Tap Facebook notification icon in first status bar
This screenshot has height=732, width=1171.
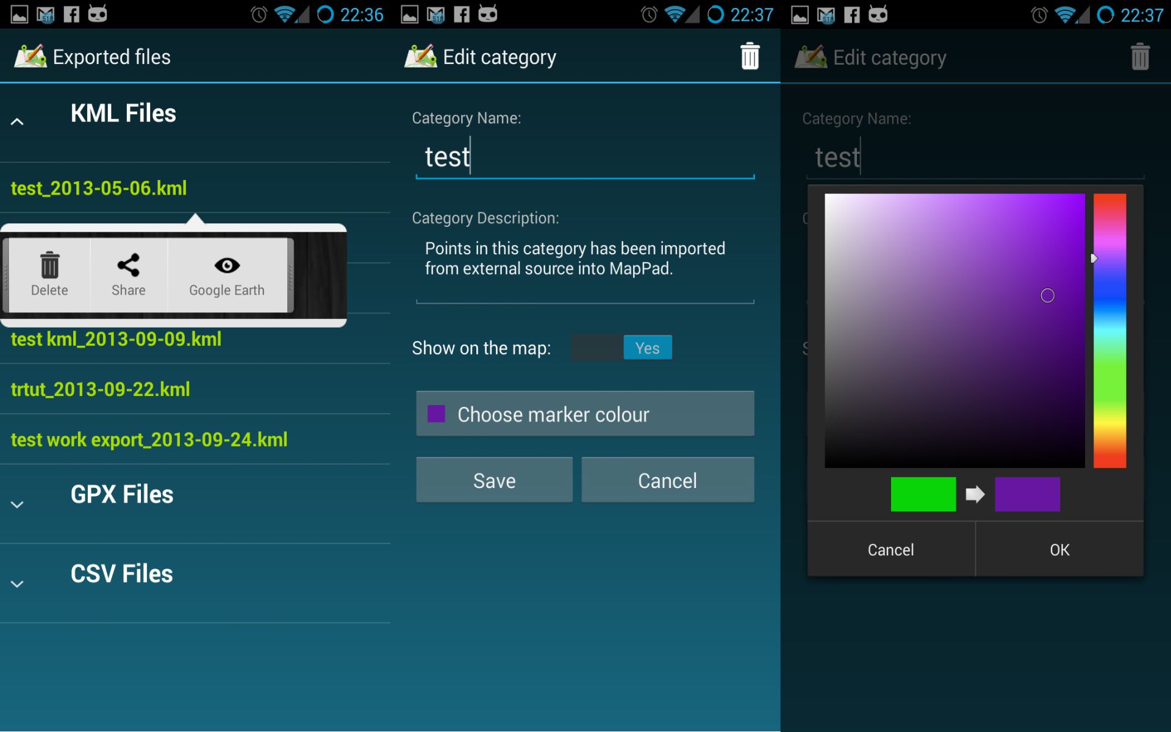71,14
